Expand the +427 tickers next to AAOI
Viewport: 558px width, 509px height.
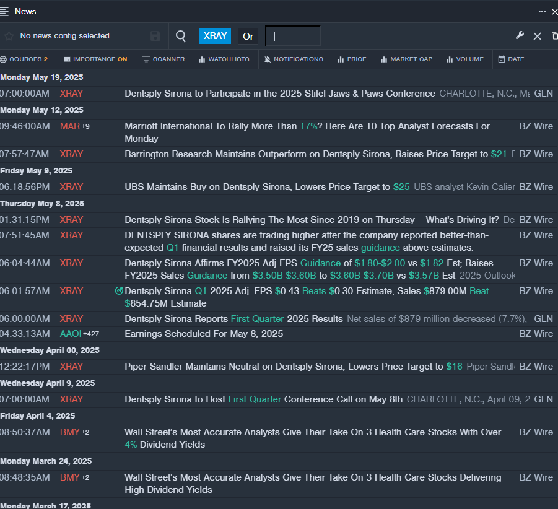click(91, 334)
